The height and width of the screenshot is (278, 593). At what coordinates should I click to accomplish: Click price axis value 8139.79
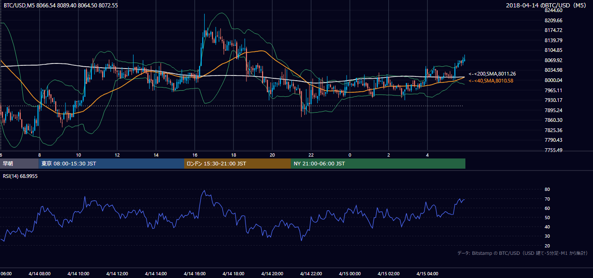point(554,40)
